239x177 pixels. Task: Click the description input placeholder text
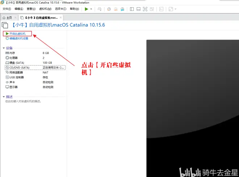coord(23,101)
